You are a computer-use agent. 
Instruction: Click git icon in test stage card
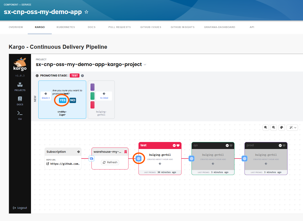click(x=160, y=164)
